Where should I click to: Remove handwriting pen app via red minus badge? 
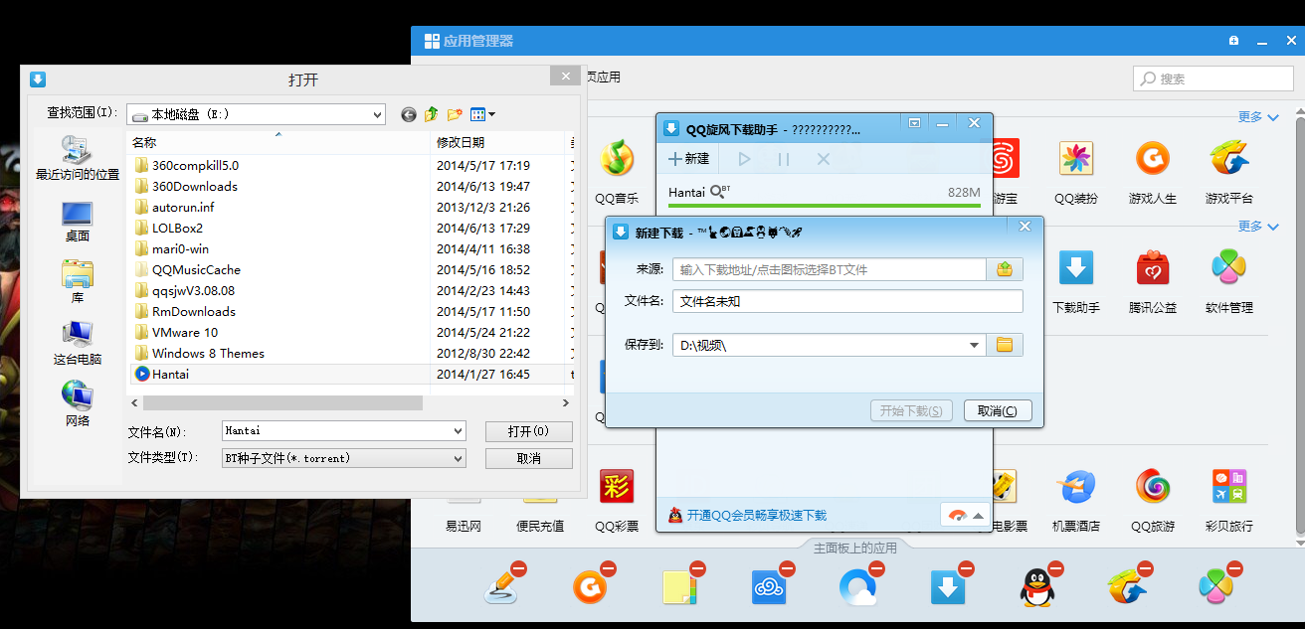tap(518, 568)
